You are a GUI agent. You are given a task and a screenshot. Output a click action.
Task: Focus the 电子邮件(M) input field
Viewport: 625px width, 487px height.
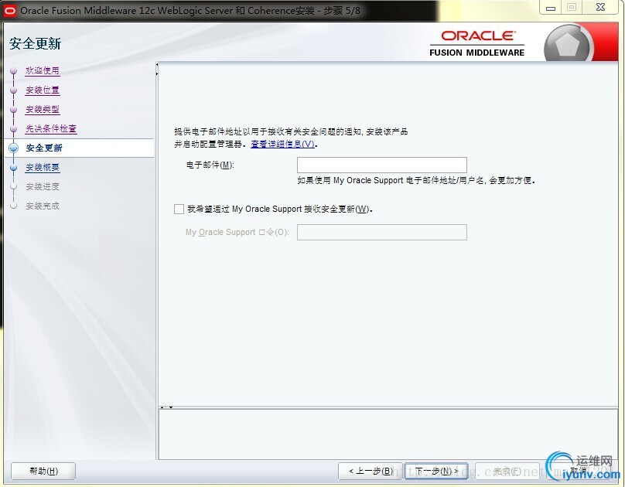point(382,165)
